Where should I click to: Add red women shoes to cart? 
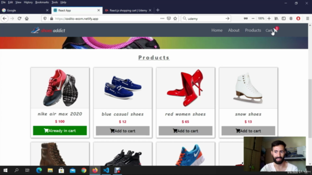(x=185, y=131)
